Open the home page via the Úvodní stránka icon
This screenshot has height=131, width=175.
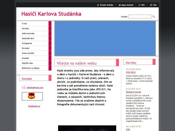coord(98,5)
